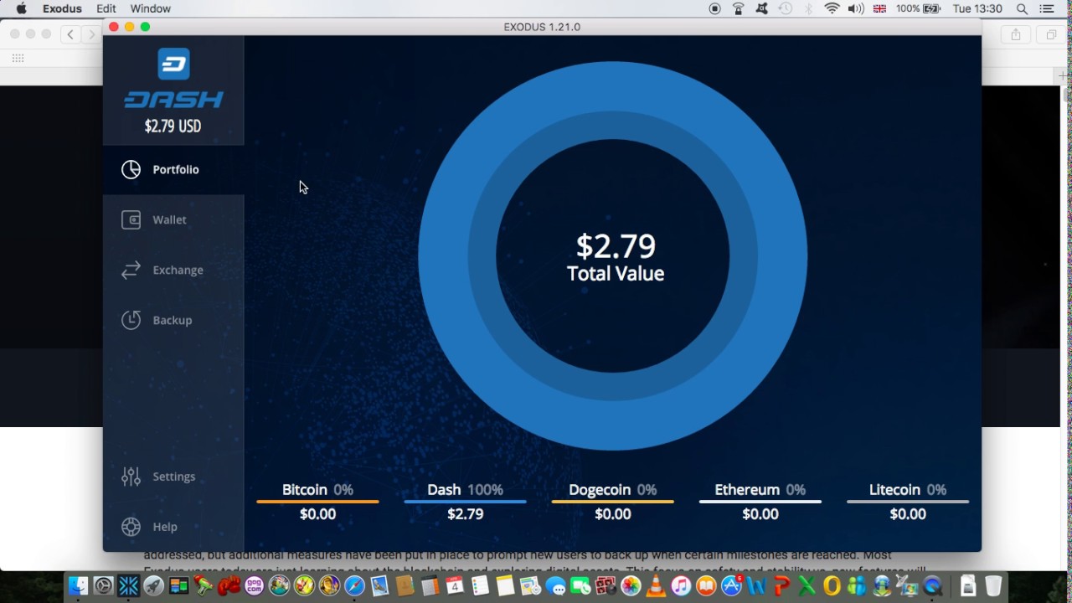Open the Edit menu
This screenshot has height=603, width=1072.
point(106,8)
